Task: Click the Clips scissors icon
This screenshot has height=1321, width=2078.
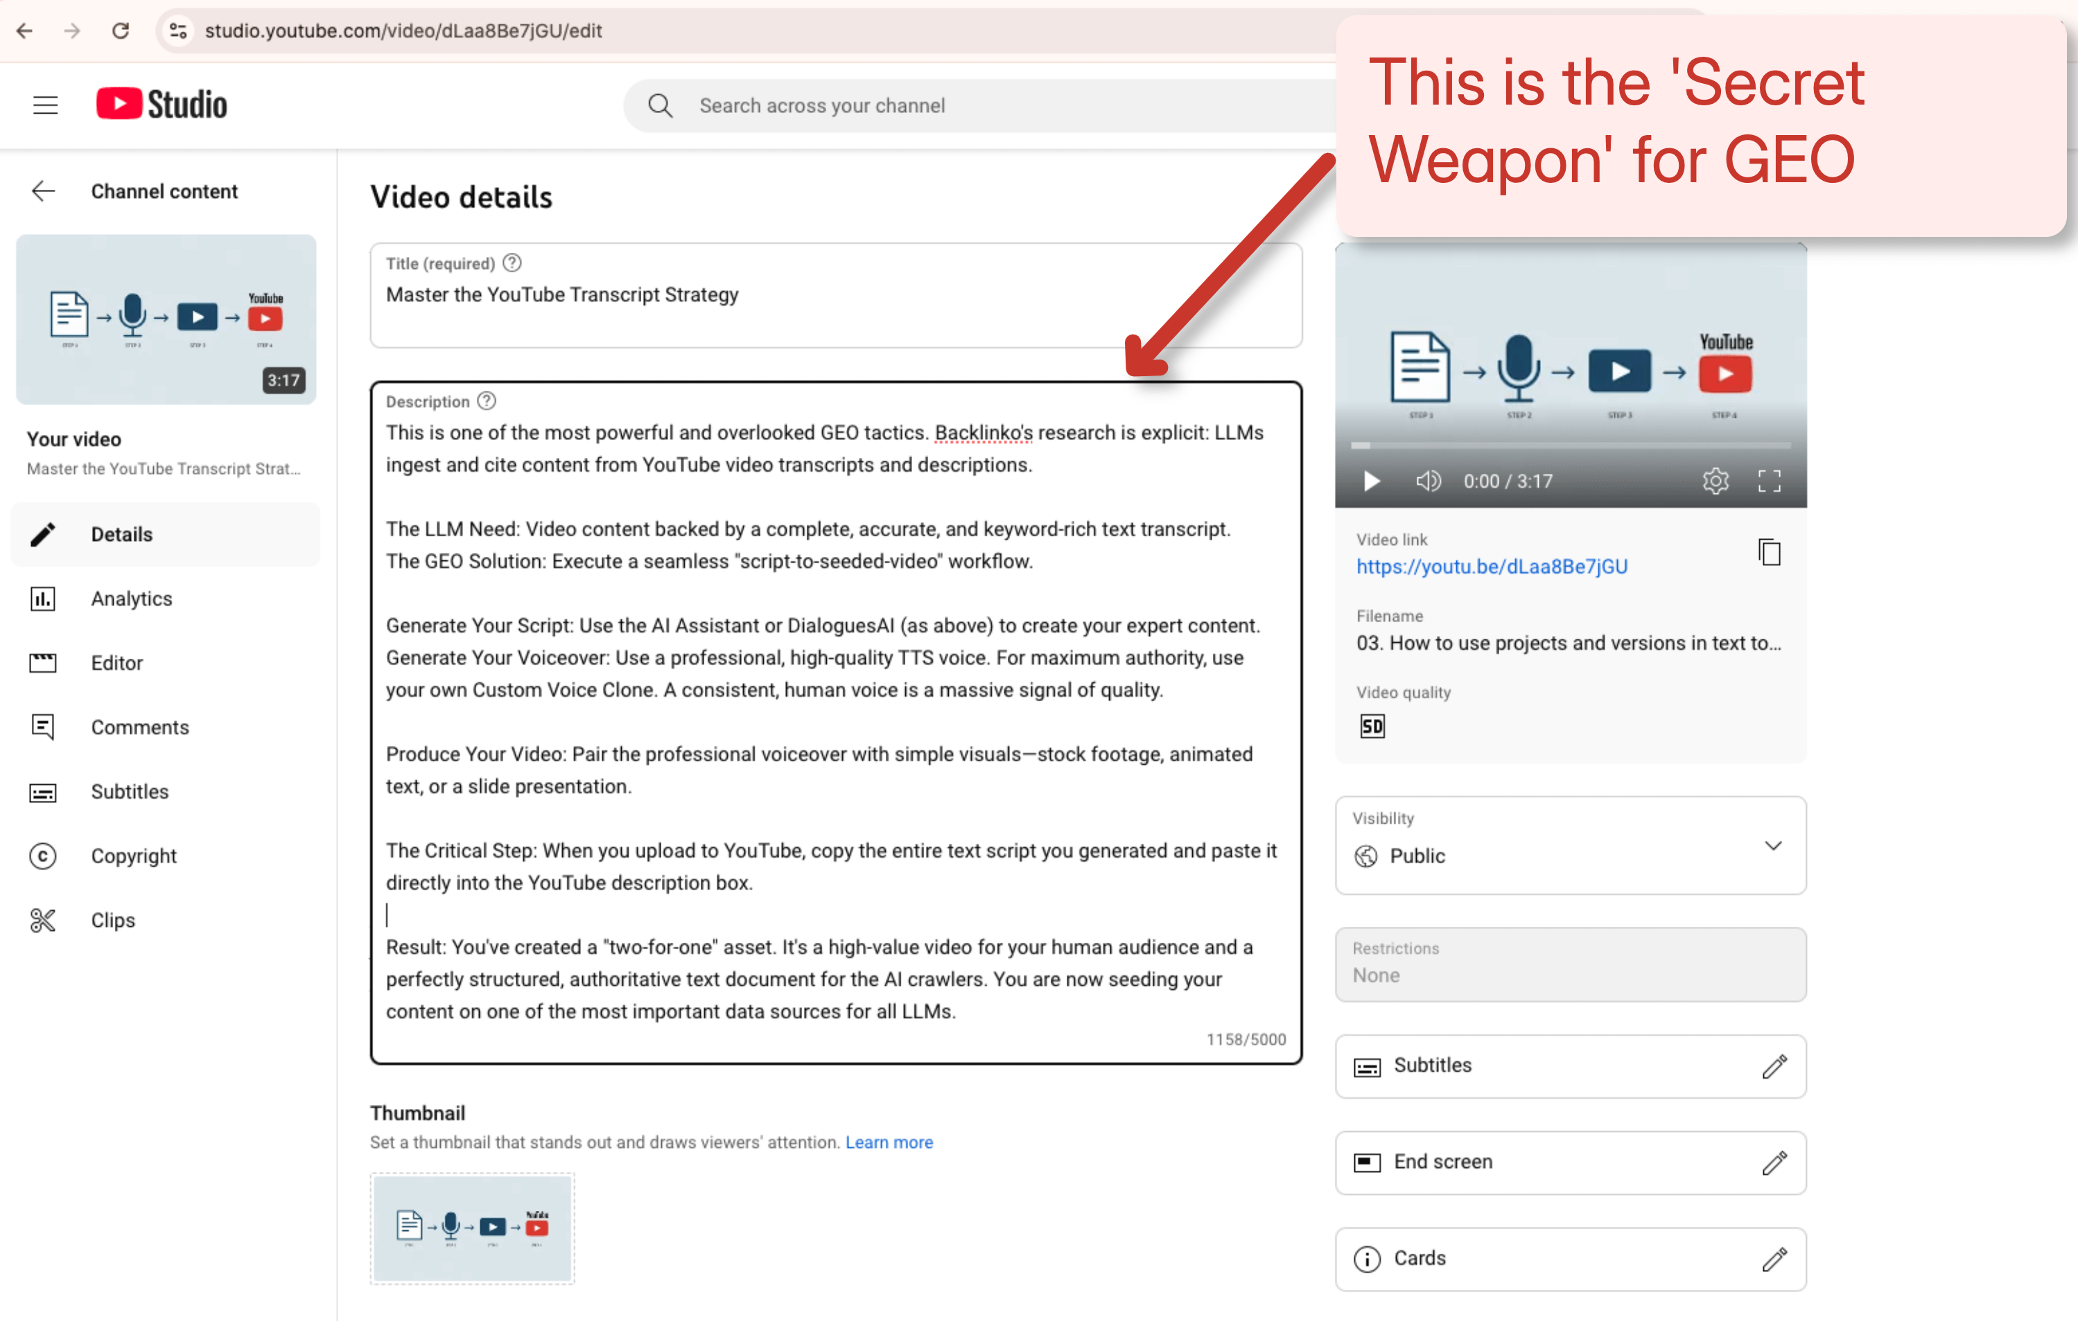Action: pyautogui.click(x=43, y=920)
